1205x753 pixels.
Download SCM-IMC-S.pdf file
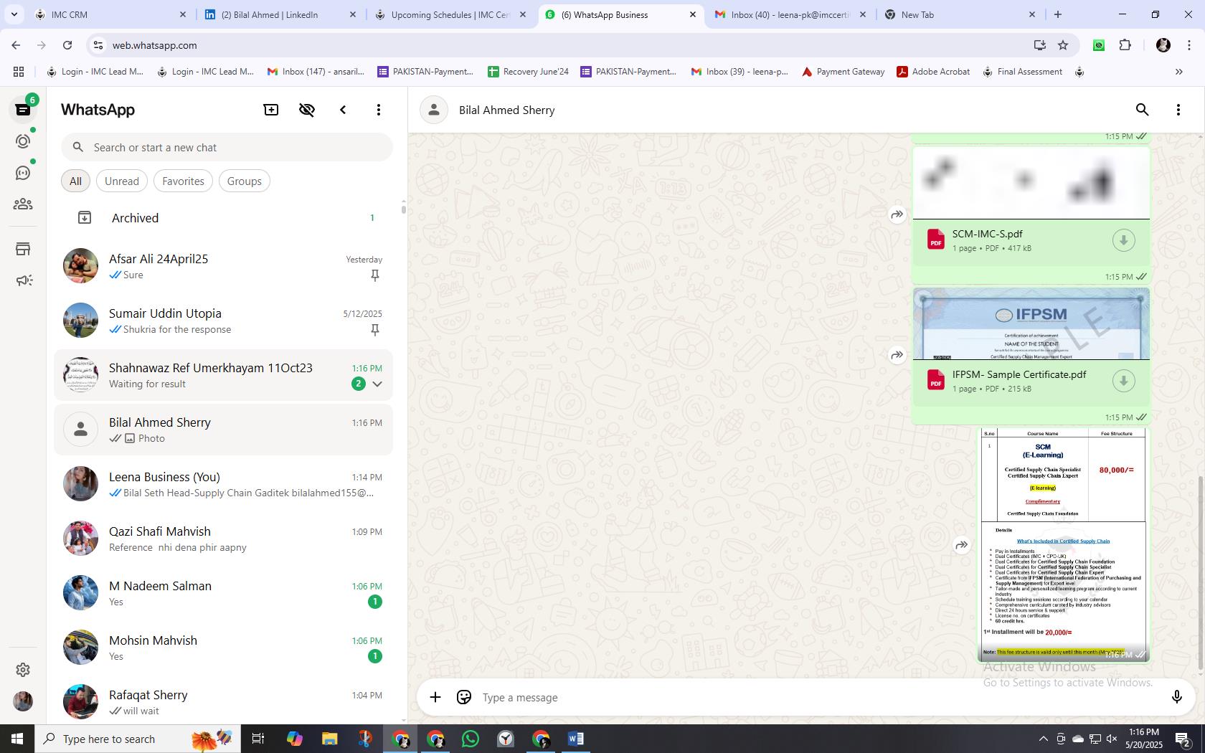point(1124,240)
